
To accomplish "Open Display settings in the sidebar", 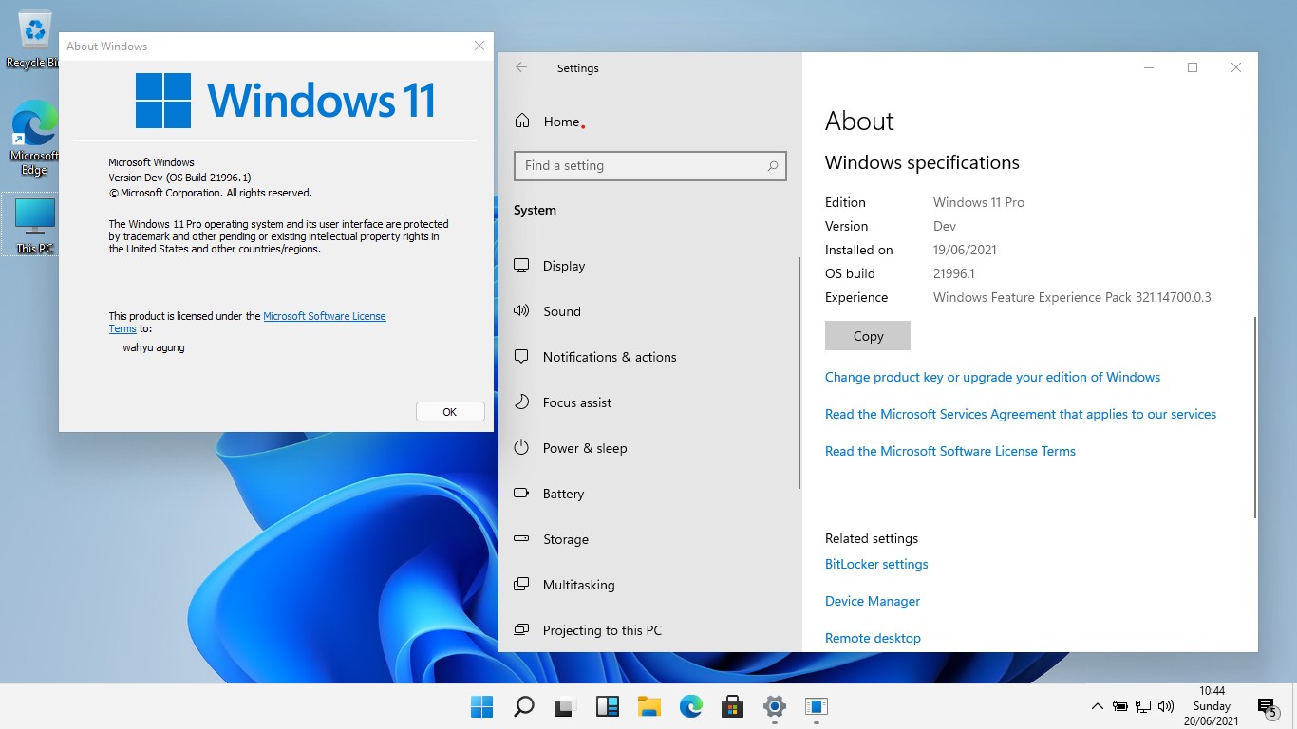I will pos(648,266).
